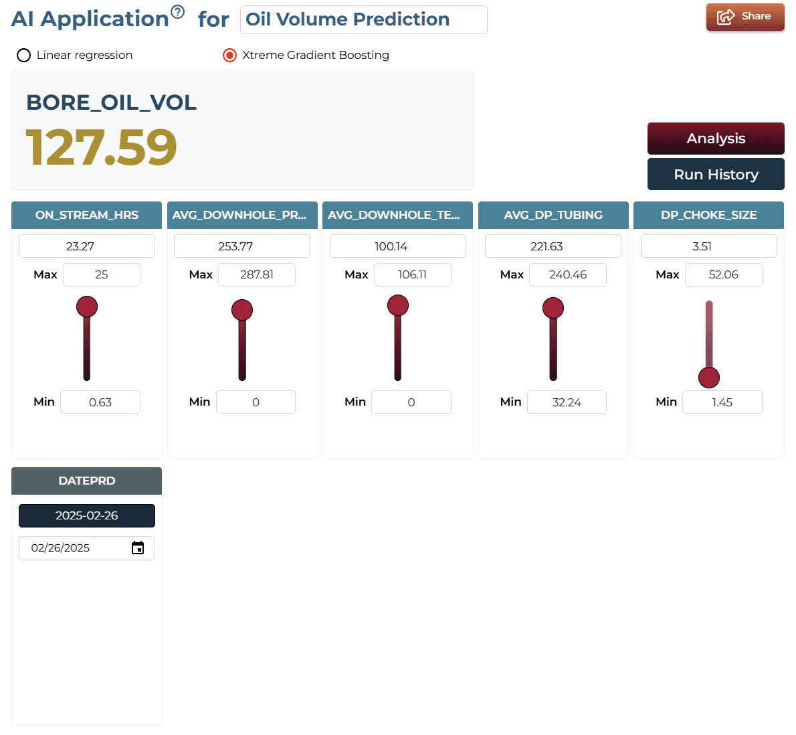Open the calendar picker icon in DATEPRD
Viewport: 796px width, 735px height.
138,548
